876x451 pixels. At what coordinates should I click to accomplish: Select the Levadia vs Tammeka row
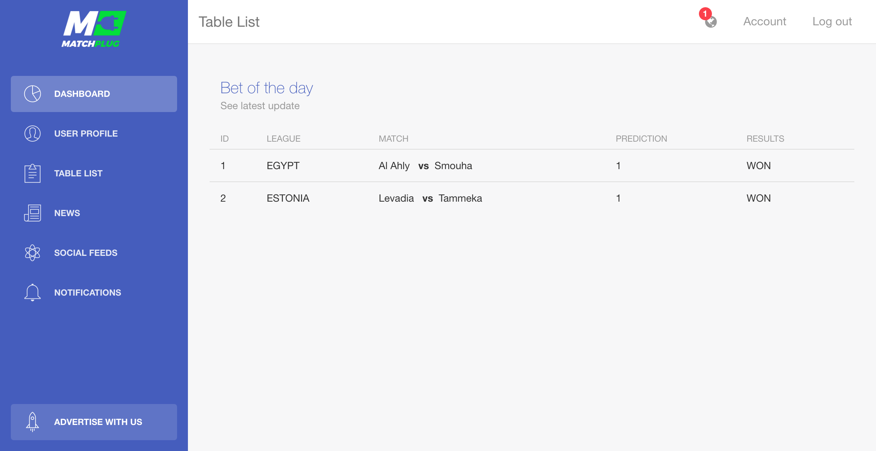532,198
